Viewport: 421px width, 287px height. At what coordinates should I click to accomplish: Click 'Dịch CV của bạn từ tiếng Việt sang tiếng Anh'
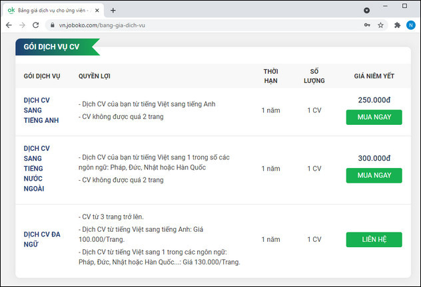pos(149,104)
